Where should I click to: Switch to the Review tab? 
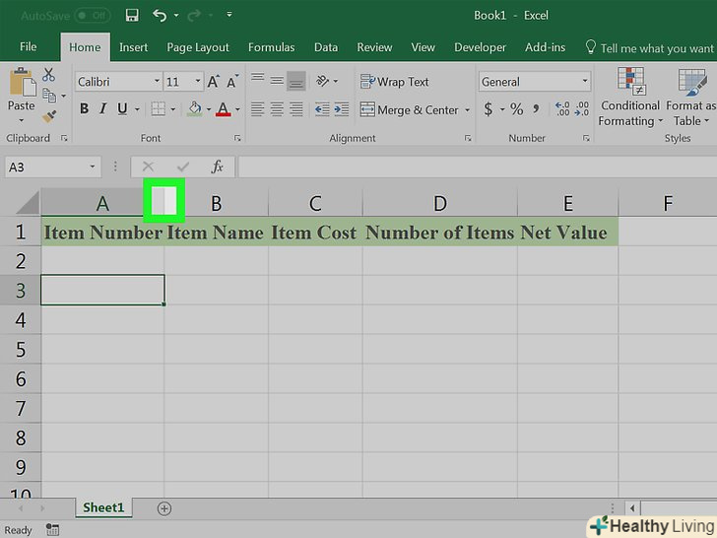[374, 47]
